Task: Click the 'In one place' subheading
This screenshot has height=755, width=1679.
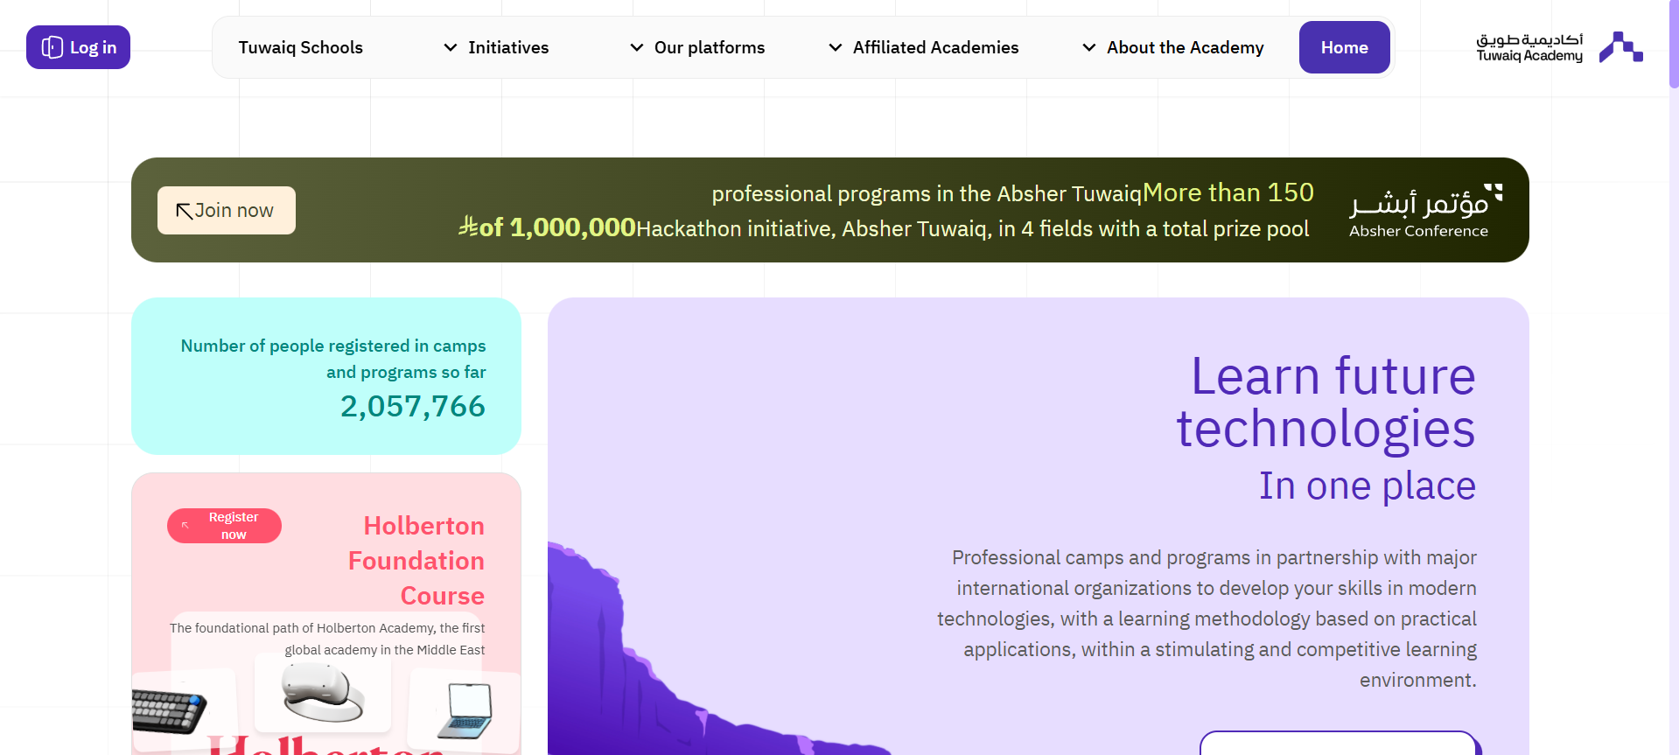Action: coord(1368,486)
